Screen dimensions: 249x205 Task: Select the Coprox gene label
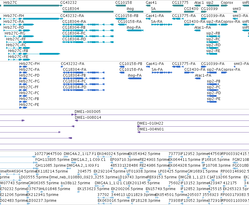click(x=227, y=3)
